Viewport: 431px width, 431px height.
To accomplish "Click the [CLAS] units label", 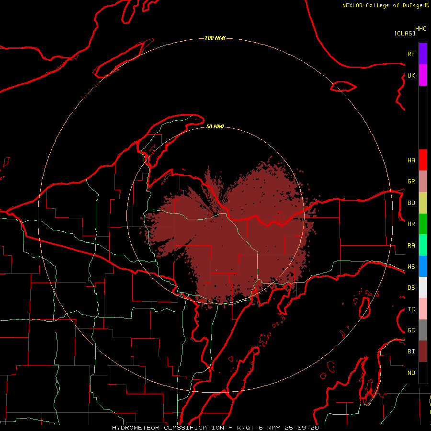I will tap(405, 33).
